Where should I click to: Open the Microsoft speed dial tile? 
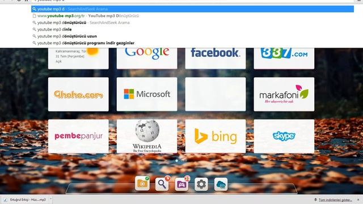point(147,94)
